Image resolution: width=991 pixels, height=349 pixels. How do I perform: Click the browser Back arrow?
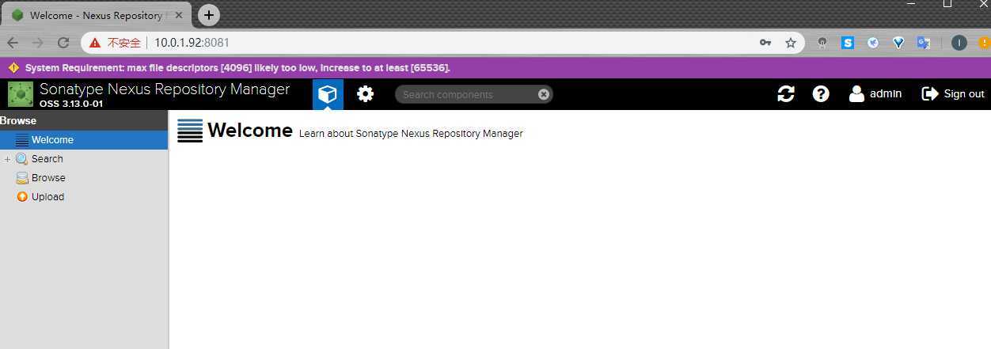coord(13,43)
